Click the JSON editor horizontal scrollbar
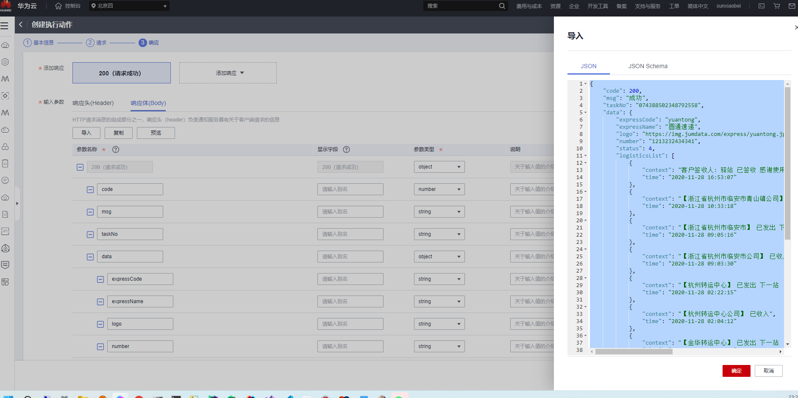798x398 pixels. click(x=634, y=351)
